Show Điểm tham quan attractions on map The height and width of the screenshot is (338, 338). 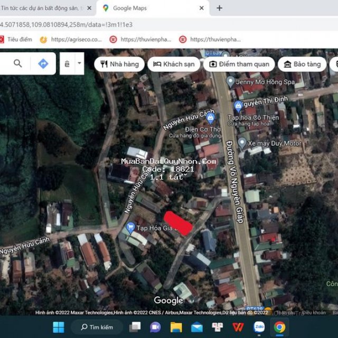[x=239, y=64]
